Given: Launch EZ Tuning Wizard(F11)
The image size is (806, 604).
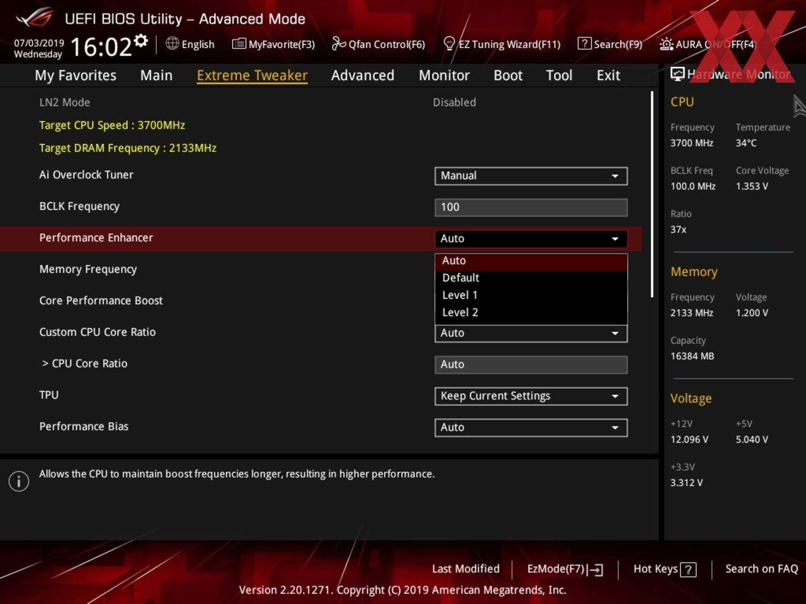Looking at the screenshot, I should pyautogui.click(x=509, y=44).
